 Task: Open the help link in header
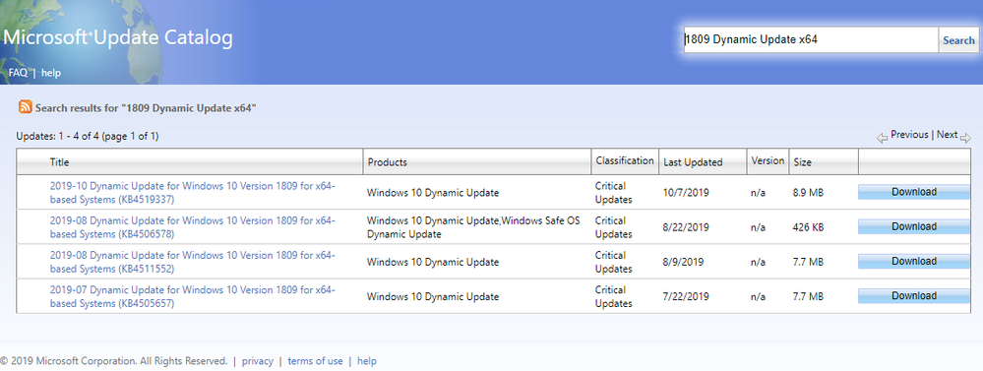(51, 73)
